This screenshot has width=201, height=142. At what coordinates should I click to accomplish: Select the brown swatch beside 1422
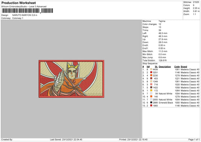(151, 87)
